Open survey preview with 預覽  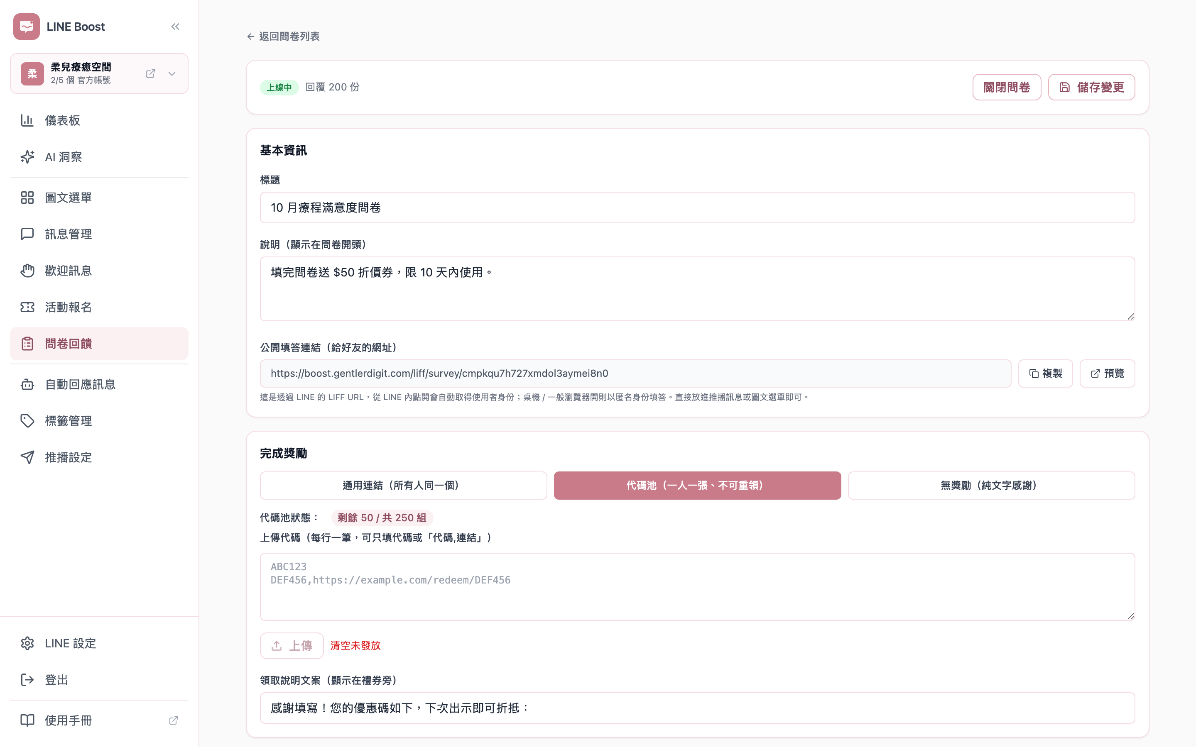point(1107,373)
